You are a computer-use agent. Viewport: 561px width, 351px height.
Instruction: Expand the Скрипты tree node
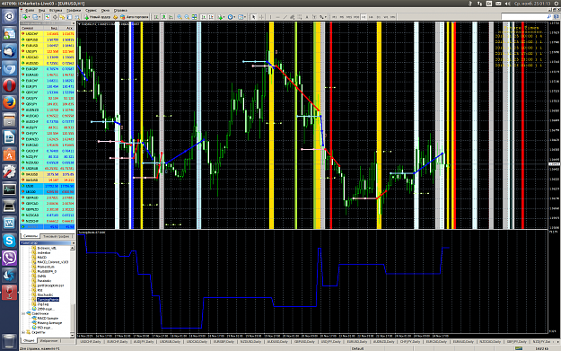coord(23,332)
